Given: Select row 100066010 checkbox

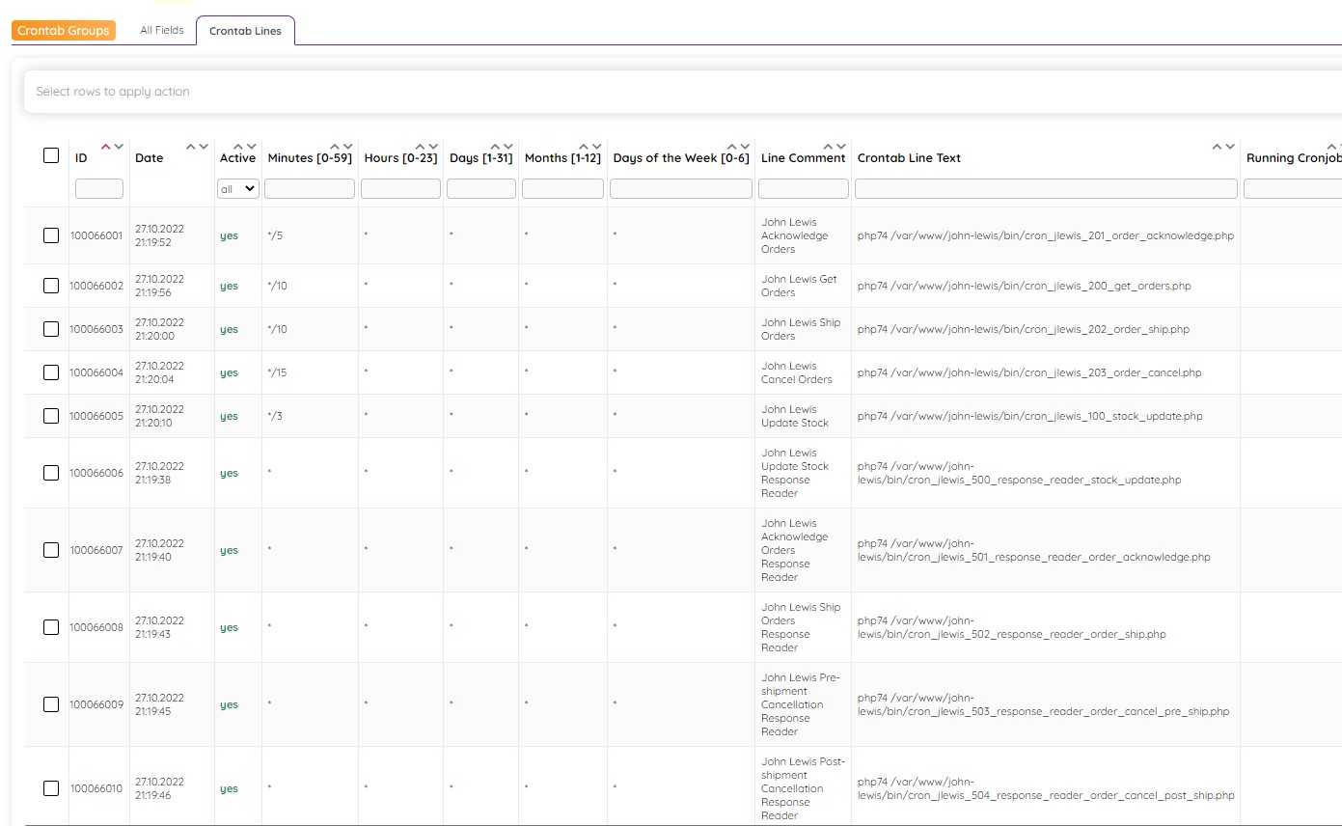Looking at the screenshot, I should click(51, 788).
